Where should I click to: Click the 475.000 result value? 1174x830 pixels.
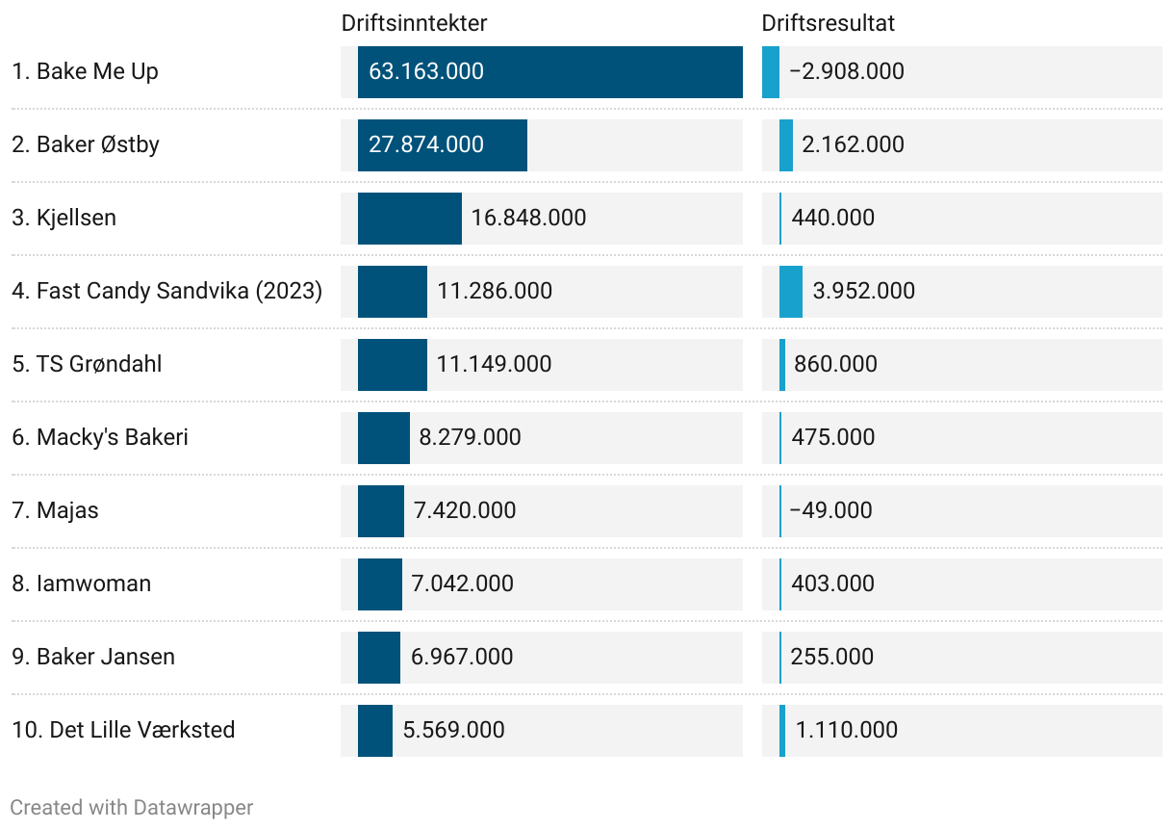(x=832, y=437)
